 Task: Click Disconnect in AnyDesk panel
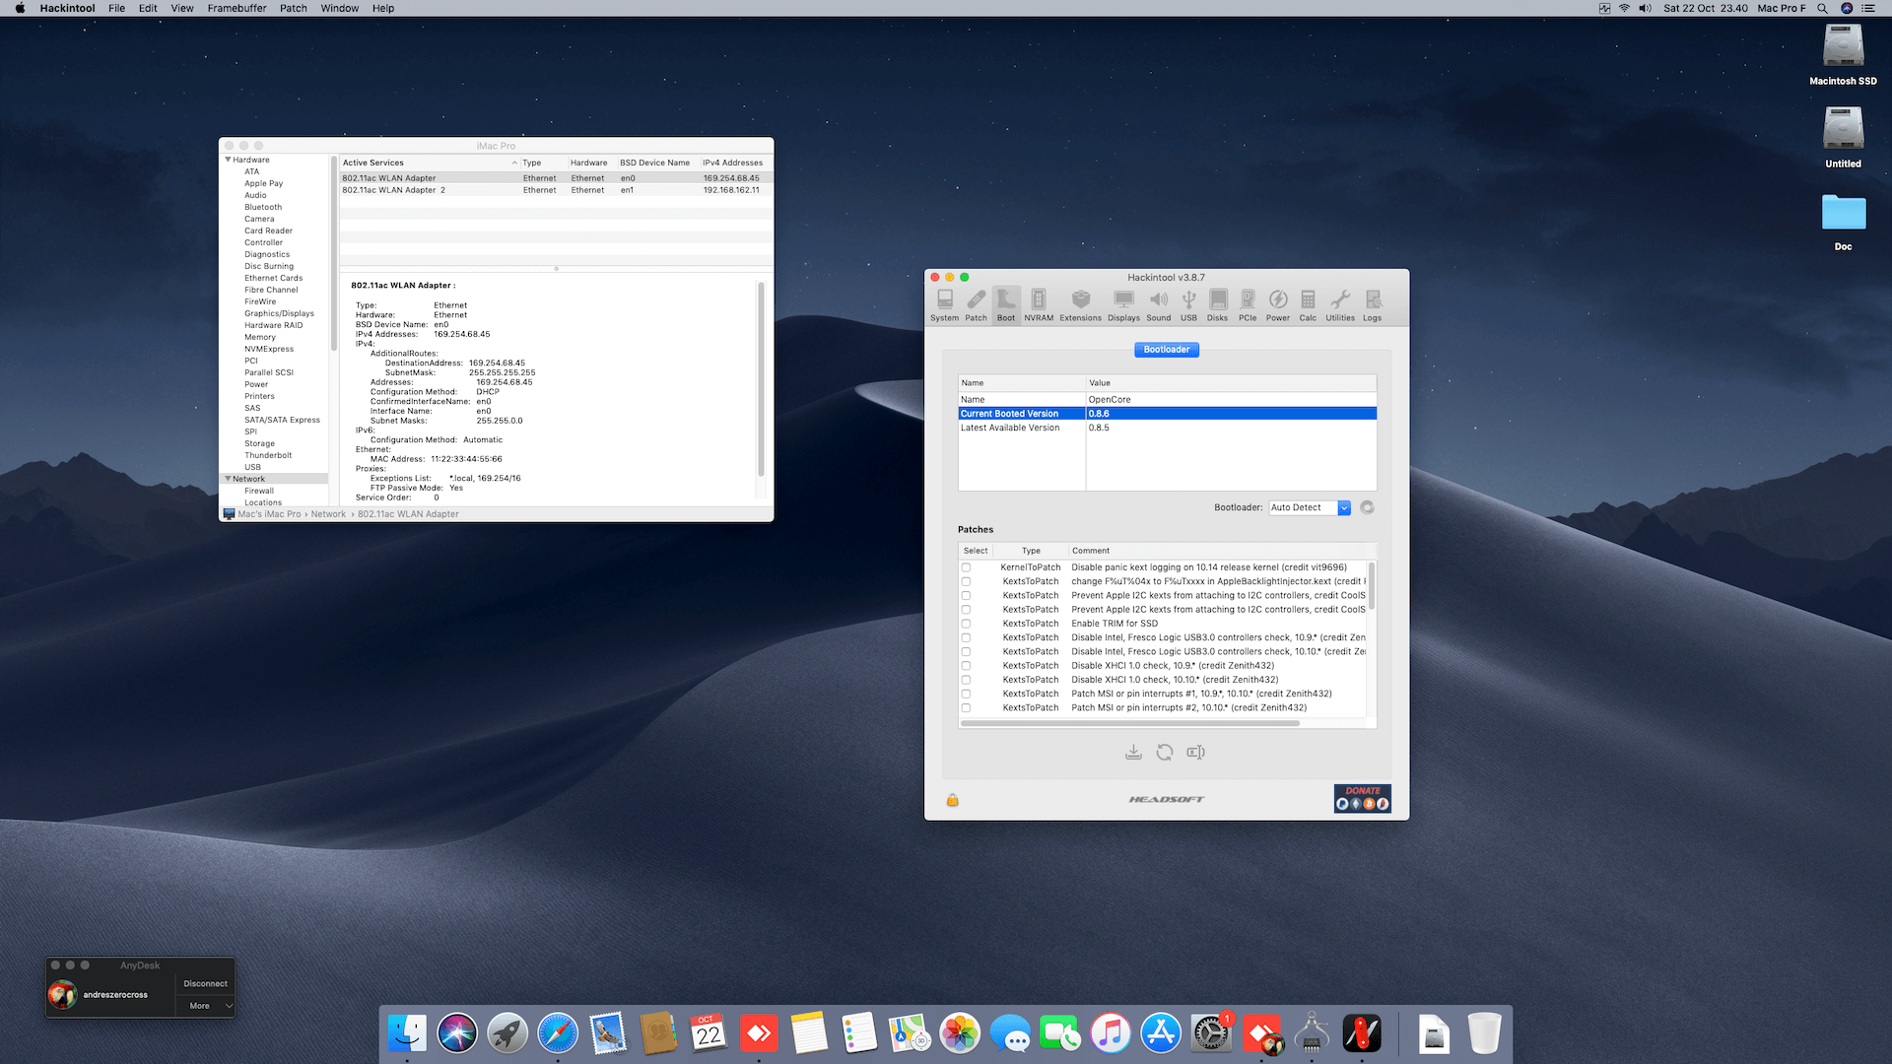click(x=206, y=983)
